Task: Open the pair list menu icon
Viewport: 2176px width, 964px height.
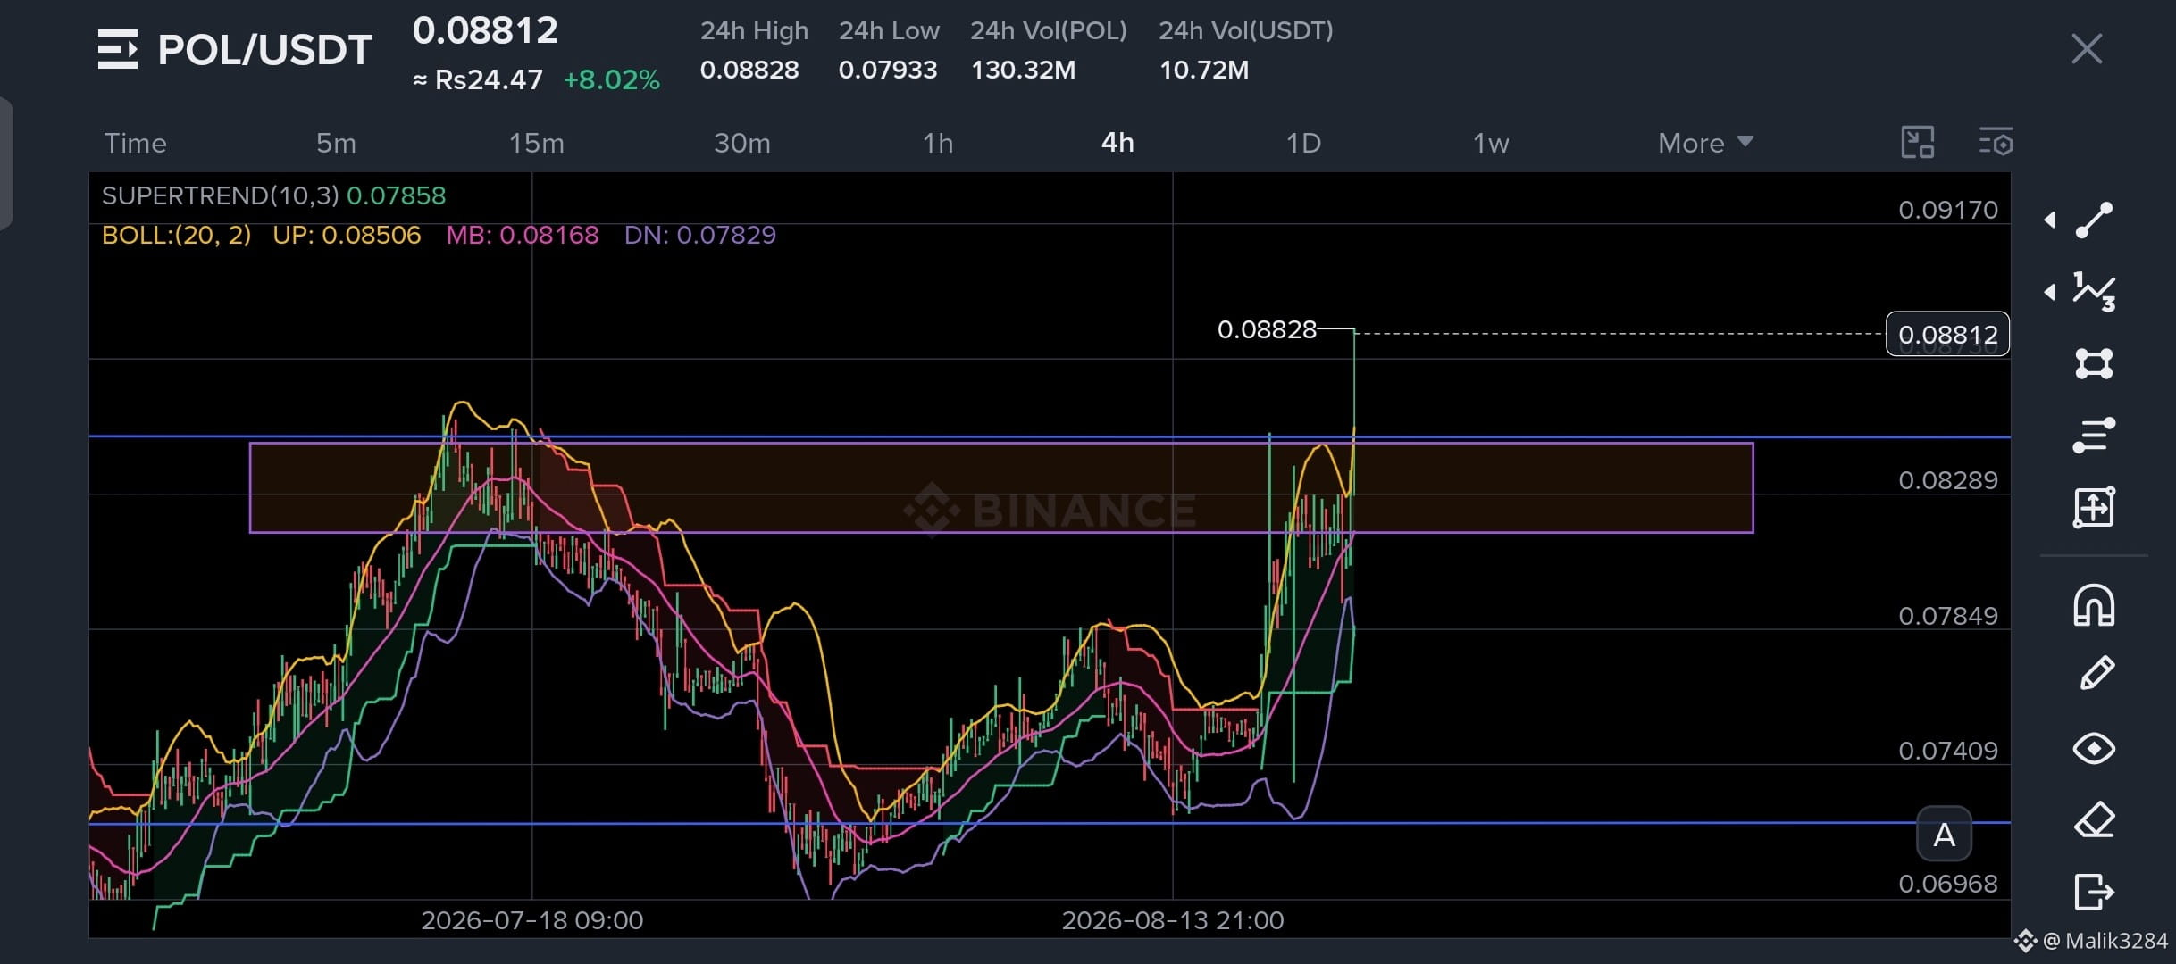Action: coord(118,49)
